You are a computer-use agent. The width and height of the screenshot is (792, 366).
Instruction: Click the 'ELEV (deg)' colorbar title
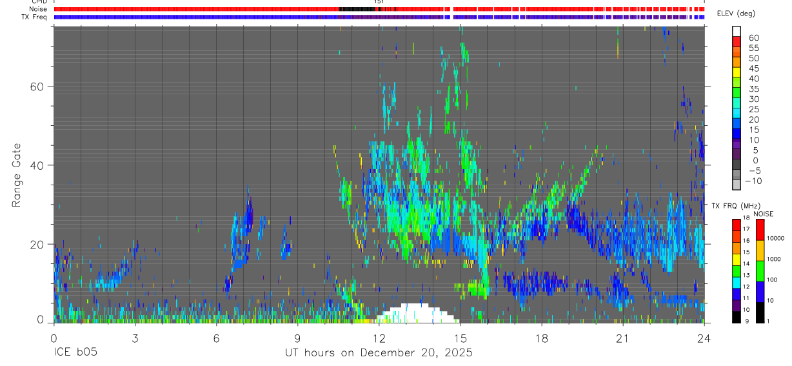tap(737, 14)
